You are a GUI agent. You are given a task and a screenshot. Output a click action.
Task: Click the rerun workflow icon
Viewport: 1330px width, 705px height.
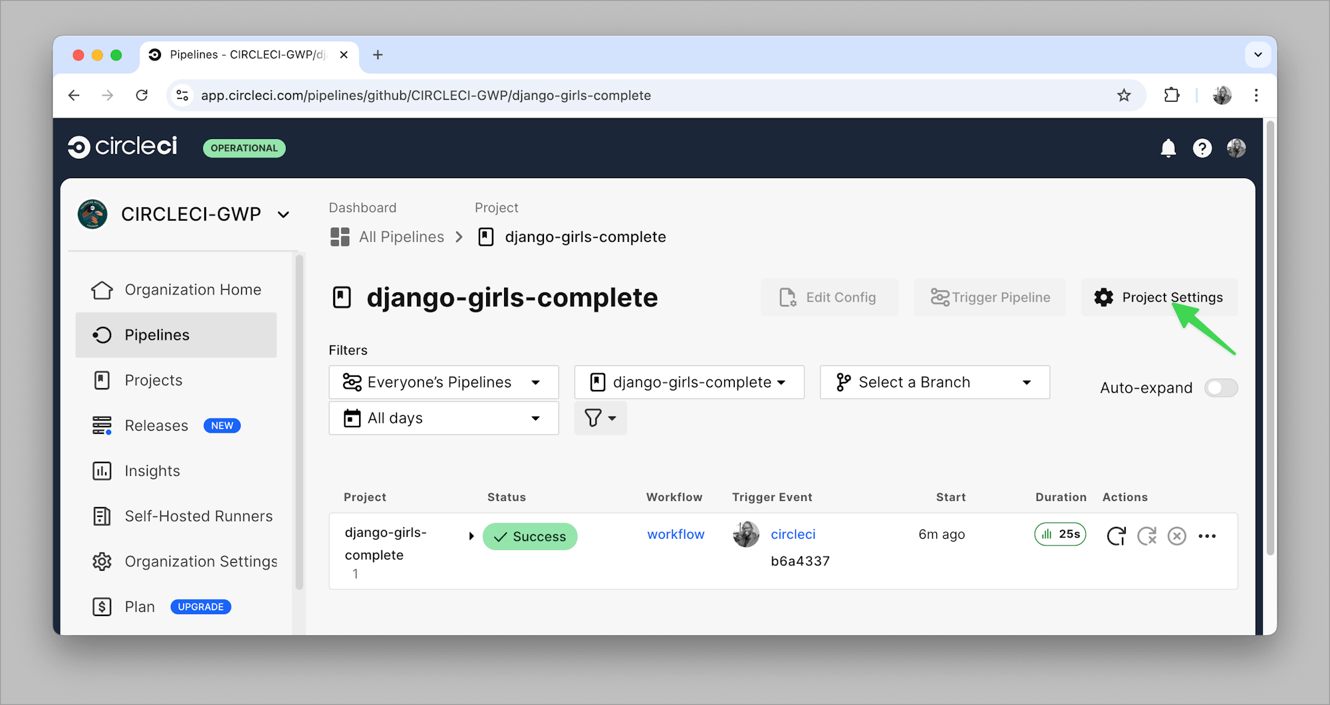pyautogui.click(x=1116, y=536)
